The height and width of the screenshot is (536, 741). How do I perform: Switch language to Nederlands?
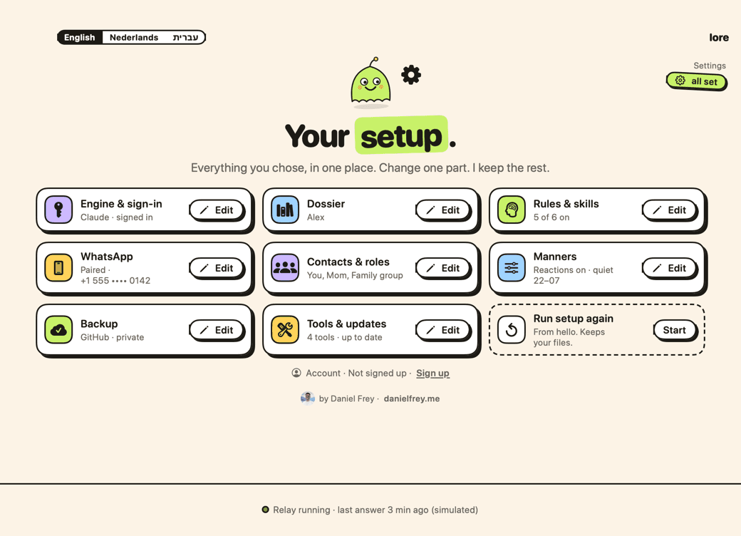[x=134, y=37]
